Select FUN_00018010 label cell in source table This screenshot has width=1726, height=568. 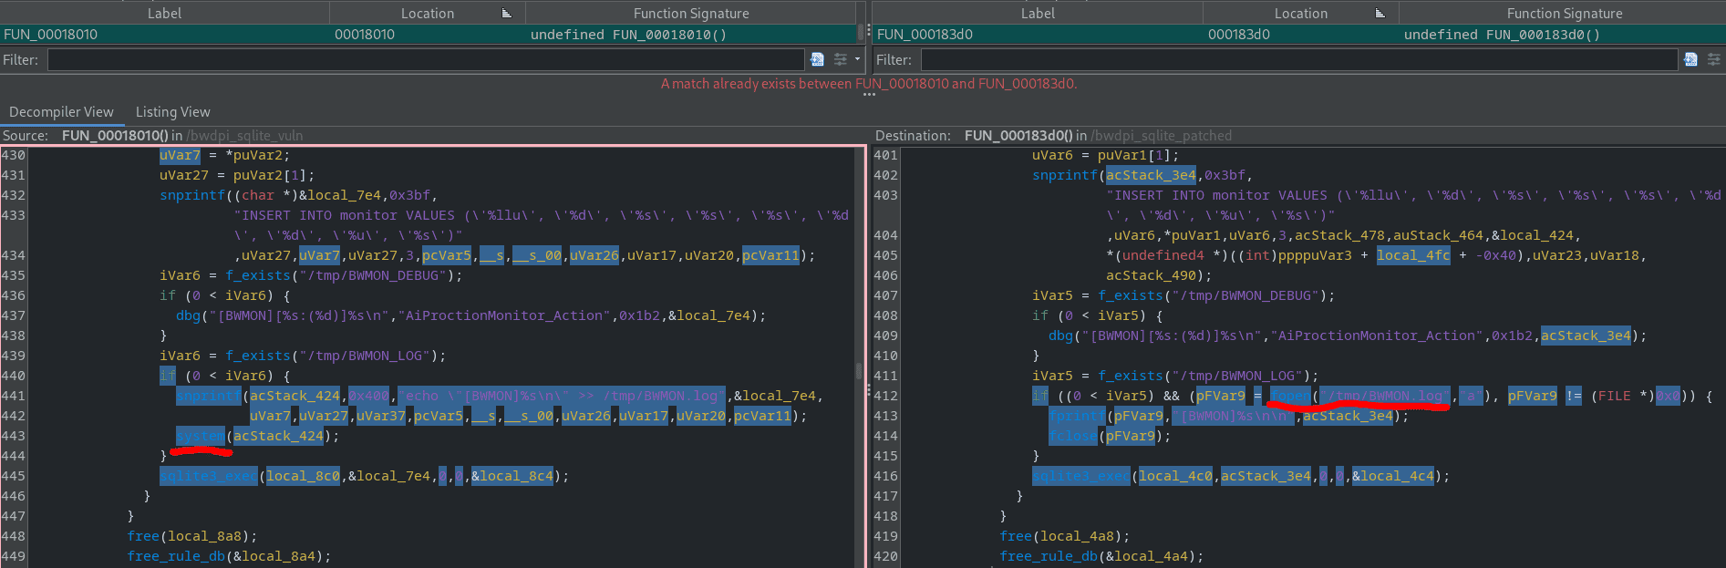coord(164,35)
